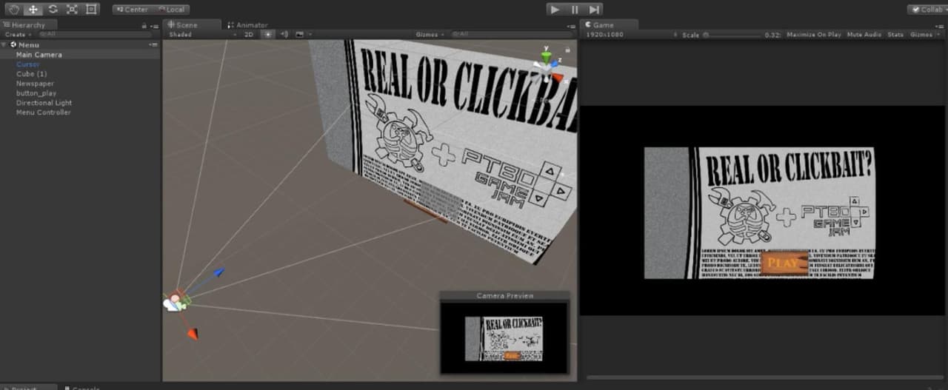Click the 0.32 scale value
This screenshot has height=390, width=948.
click(x=772, y=35)
